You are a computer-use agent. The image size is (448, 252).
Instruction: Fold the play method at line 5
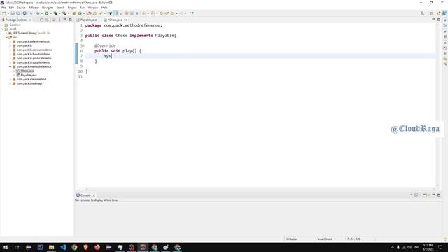pyautogui.click(x=84, y=45)
